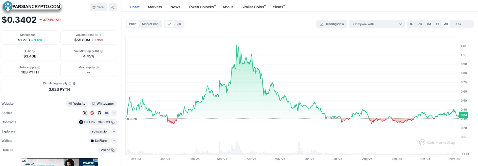Switch to candlestick chart icon
Screen dimensions: 478x166
tap(179, 24)
